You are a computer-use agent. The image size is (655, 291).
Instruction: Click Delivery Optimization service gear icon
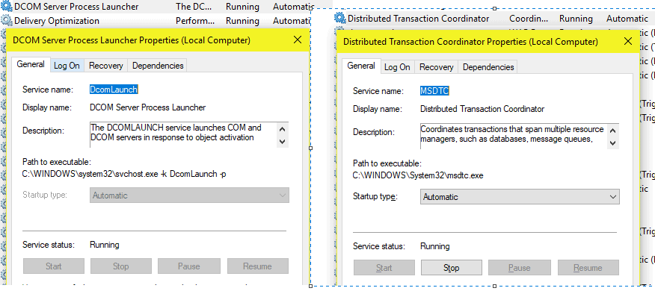[x=7, y=20]
